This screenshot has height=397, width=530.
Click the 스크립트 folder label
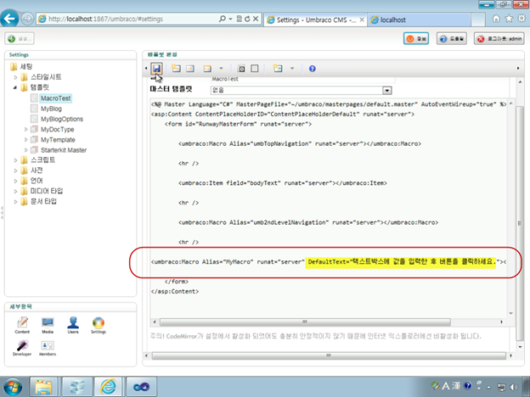pyautogui.click(x=43, y=160)
